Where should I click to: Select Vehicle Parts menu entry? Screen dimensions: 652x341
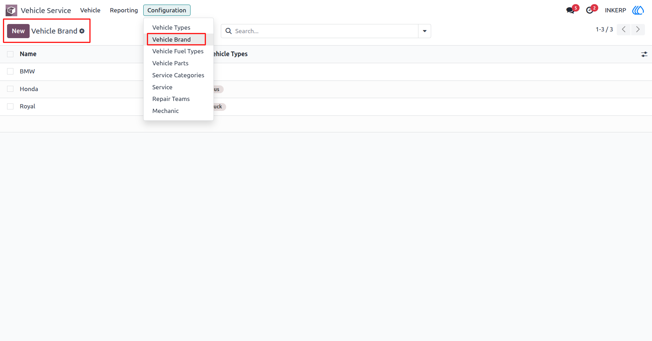tap(179, 63)
